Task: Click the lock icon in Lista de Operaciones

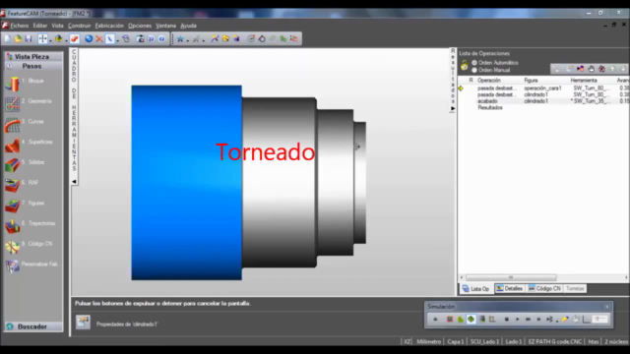Action: tap(464, 66)
